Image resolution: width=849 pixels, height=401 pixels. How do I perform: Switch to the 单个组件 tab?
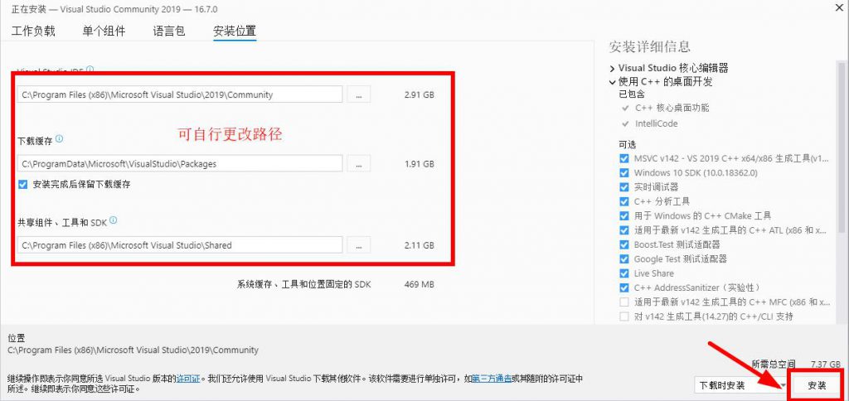[x=104, y=31]
